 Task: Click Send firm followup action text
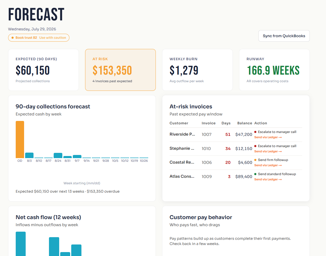(x=273, y=160)
